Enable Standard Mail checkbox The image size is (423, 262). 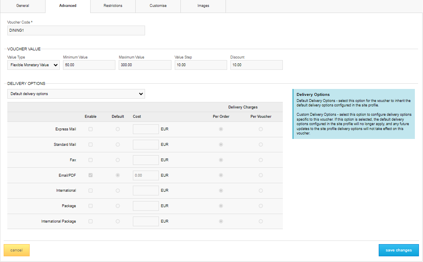pos(91,145)
